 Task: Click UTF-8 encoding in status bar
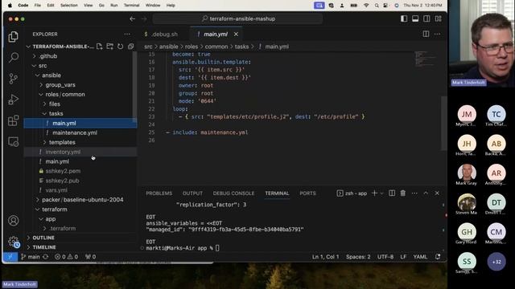click(x=385, y=257)
